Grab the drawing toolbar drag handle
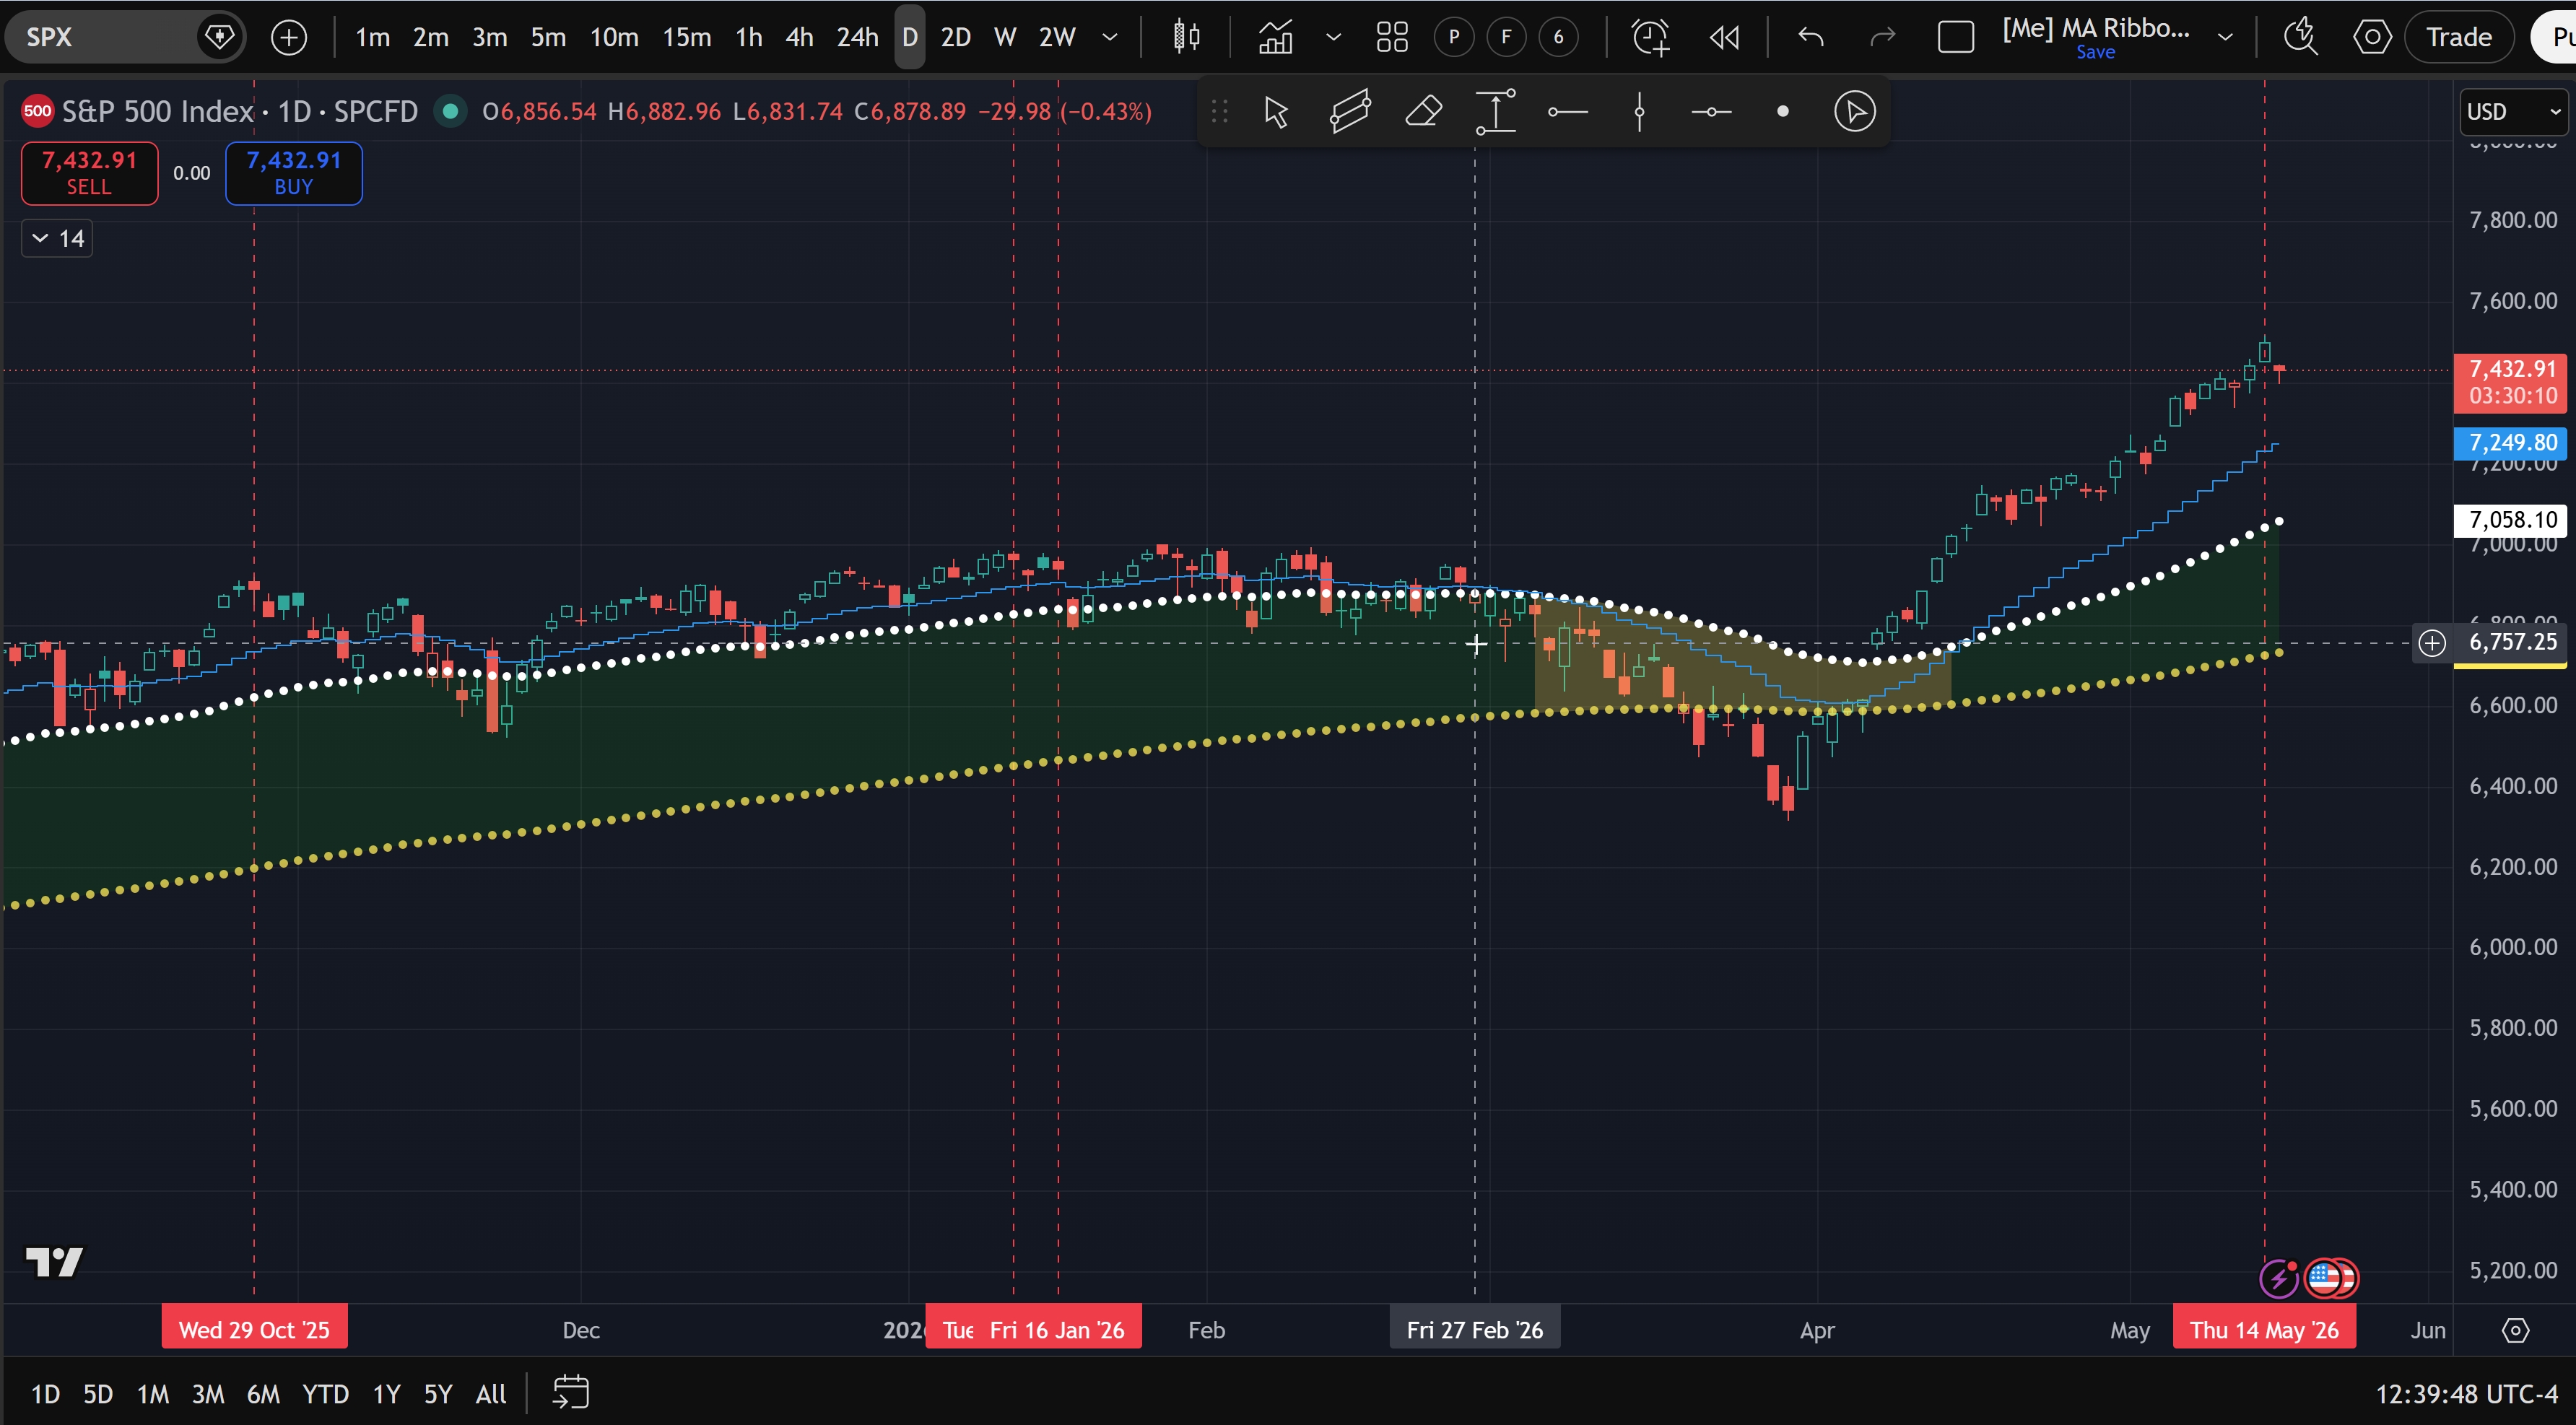 1219,111
